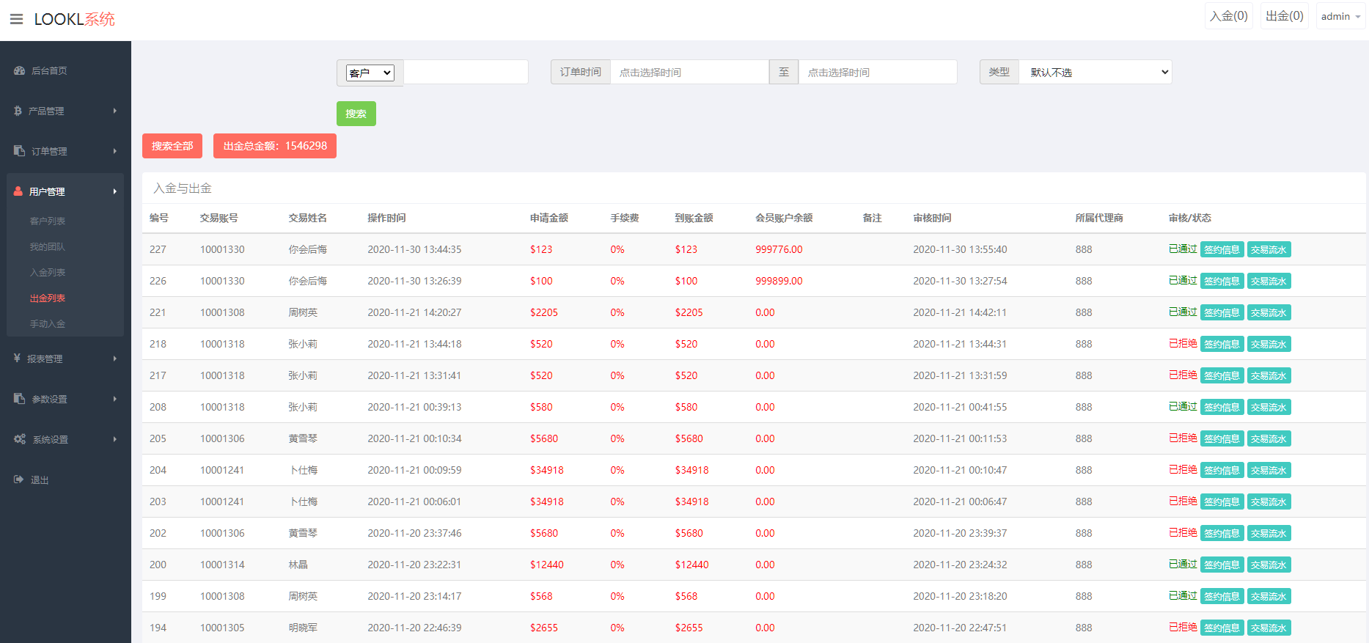Select 手动入金 in the sidebar
The height and width of the screenshot is (643, 1369).
point(48,324)
